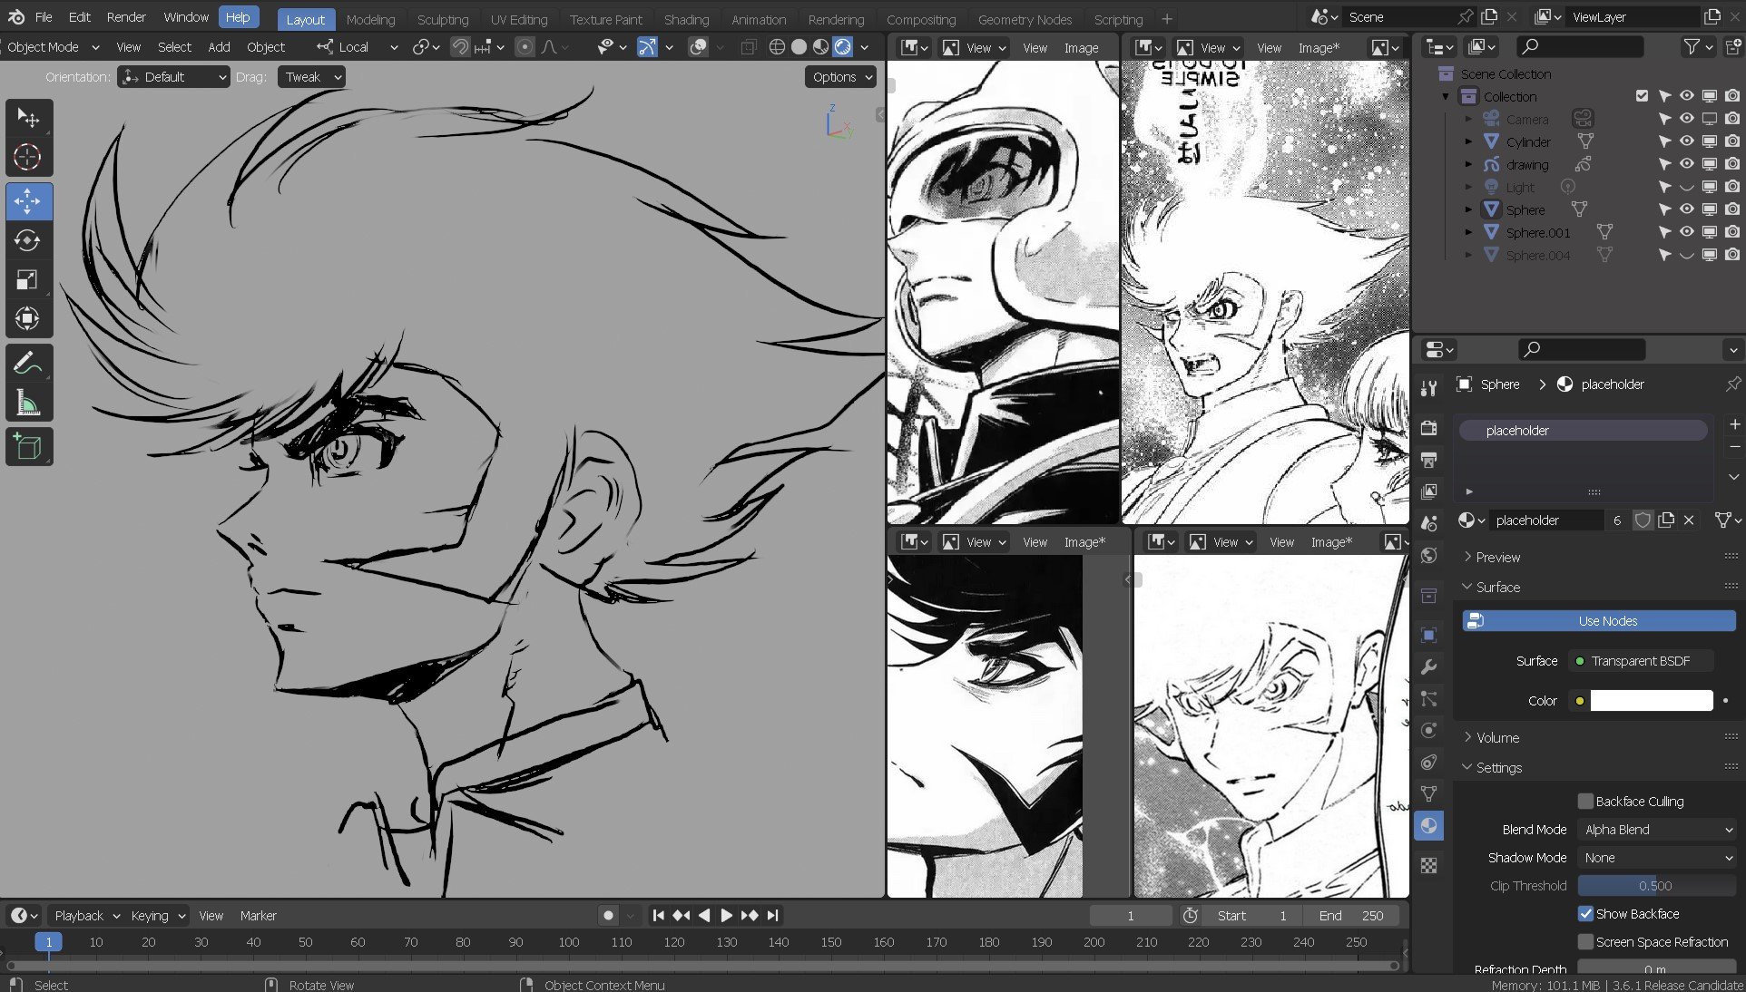
Task: Open the Add menu in viewport header
Action: tap(219, 47)
